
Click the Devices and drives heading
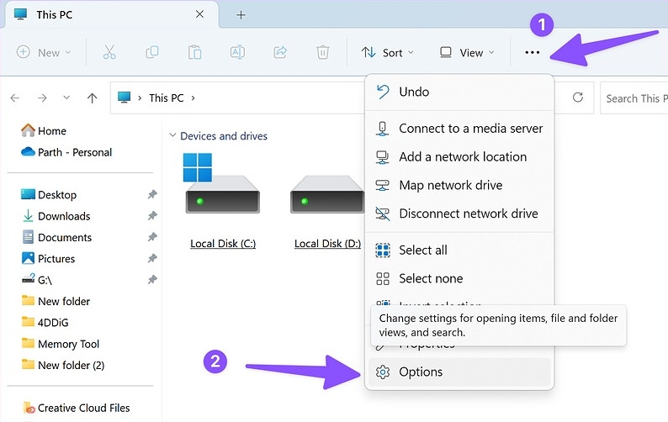[x=224, y=136]
